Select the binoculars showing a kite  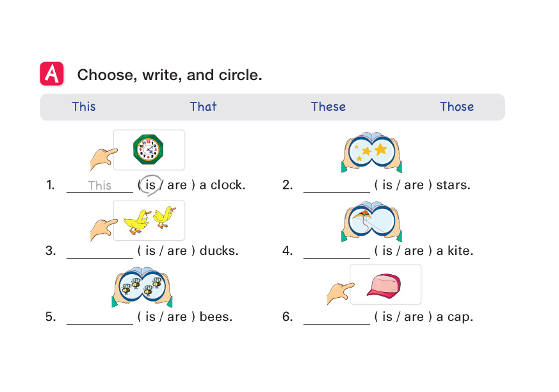[x=371, y=222]
